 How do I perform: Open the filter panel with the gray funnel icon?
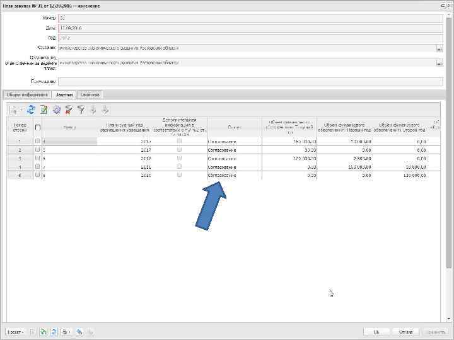pos(81,110)
